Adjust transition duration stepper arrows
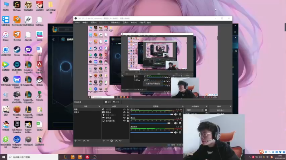 click(x=207, y=113)
